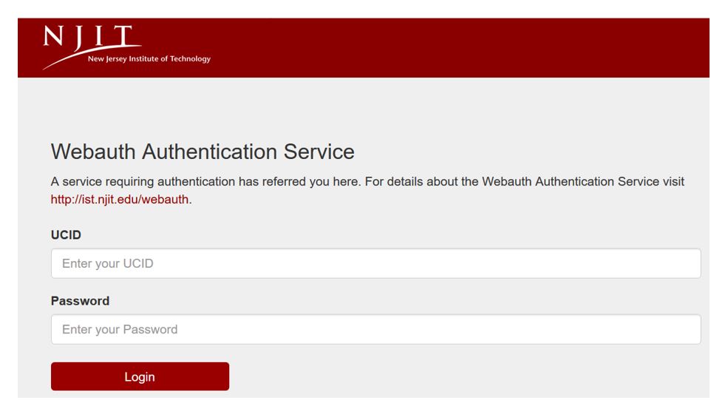Viewport: 711px width, 400px height.
Task: Focus the UCID input field
Action: 375,263
